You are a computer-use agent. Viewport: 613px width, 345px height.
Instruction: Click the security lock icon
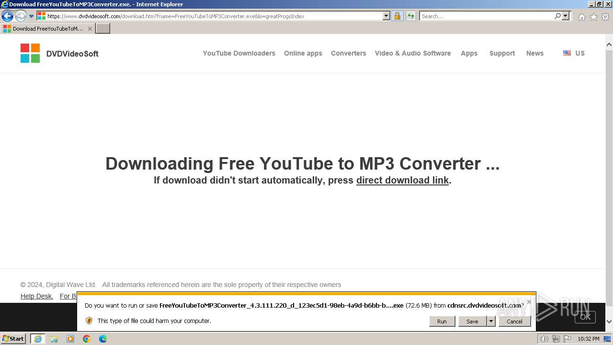point(397,16)
